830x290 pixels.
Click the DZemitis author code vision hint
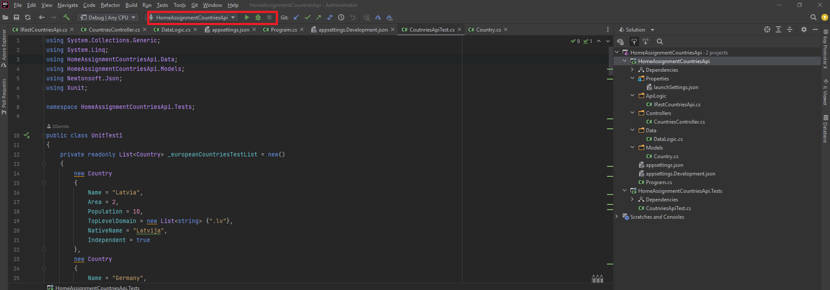click(x=58, y=126)
